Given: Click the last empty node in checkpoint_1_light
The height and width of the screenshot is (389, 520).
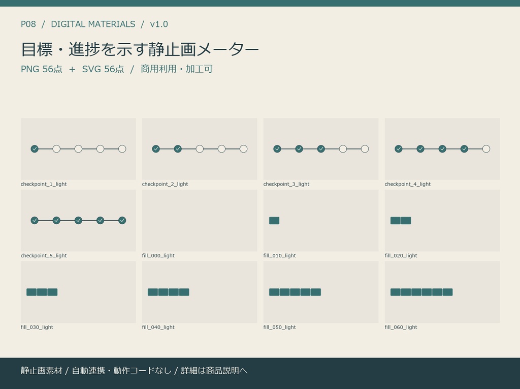Looking at the screenshot, I should point(122,149).
